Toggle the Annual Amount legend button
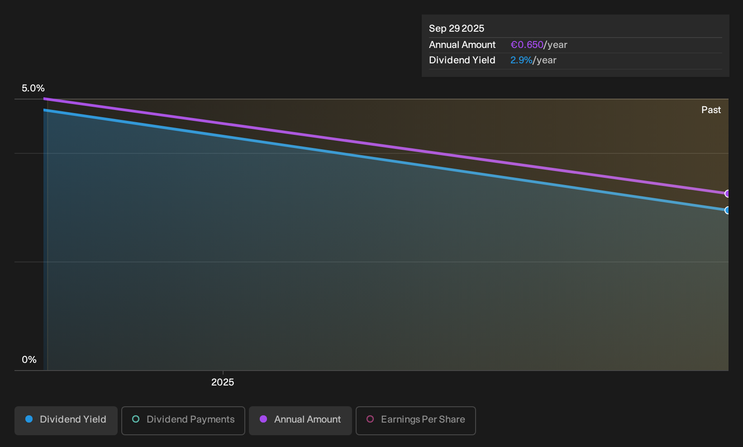This screenshot has width=743, height=447. [300, 421]
